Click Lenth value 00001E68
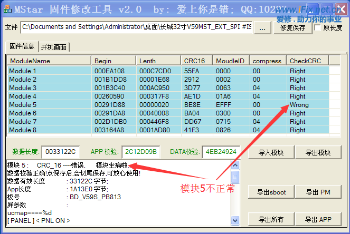Image resolution: width=350 pixels, height=234 pixels. [x=154, y=80]
